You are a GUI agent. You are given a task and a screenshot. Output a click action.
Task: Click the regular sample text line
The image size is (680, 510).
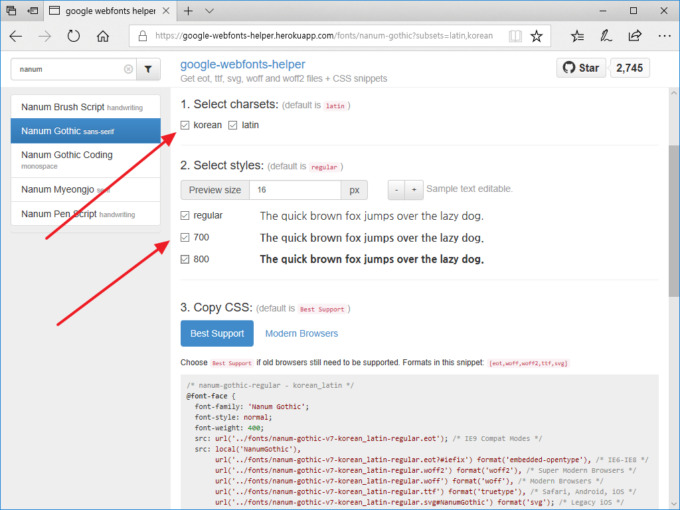click(x=372, y=216)
